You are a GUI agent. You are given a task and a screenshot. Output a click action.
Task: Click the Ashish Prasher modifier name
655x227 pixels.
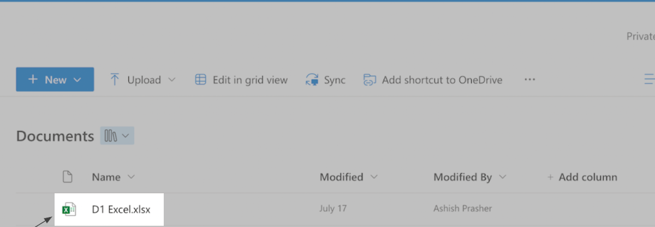click(462, 209)
